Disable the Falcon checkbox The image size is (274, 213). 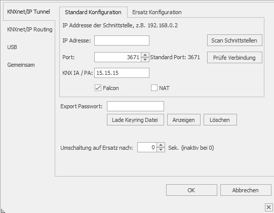[98, 88]
